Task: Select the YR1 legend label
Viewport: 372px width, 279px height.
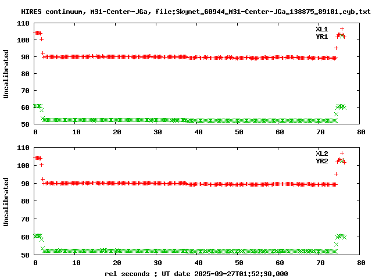Action: click(321, 37)
